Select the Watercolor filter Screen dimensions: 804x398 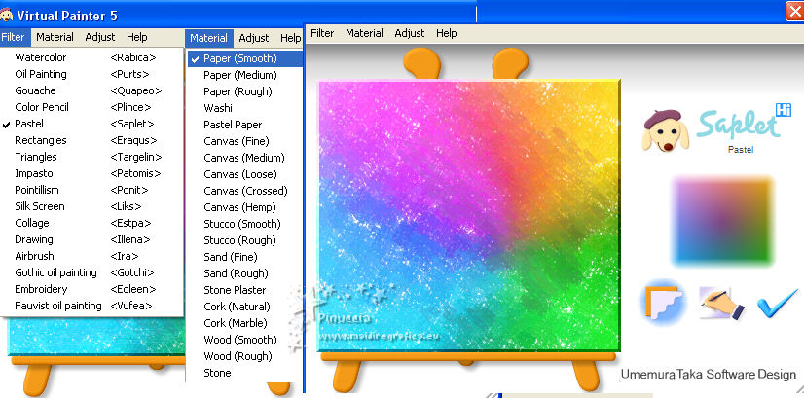pos(91,57)
